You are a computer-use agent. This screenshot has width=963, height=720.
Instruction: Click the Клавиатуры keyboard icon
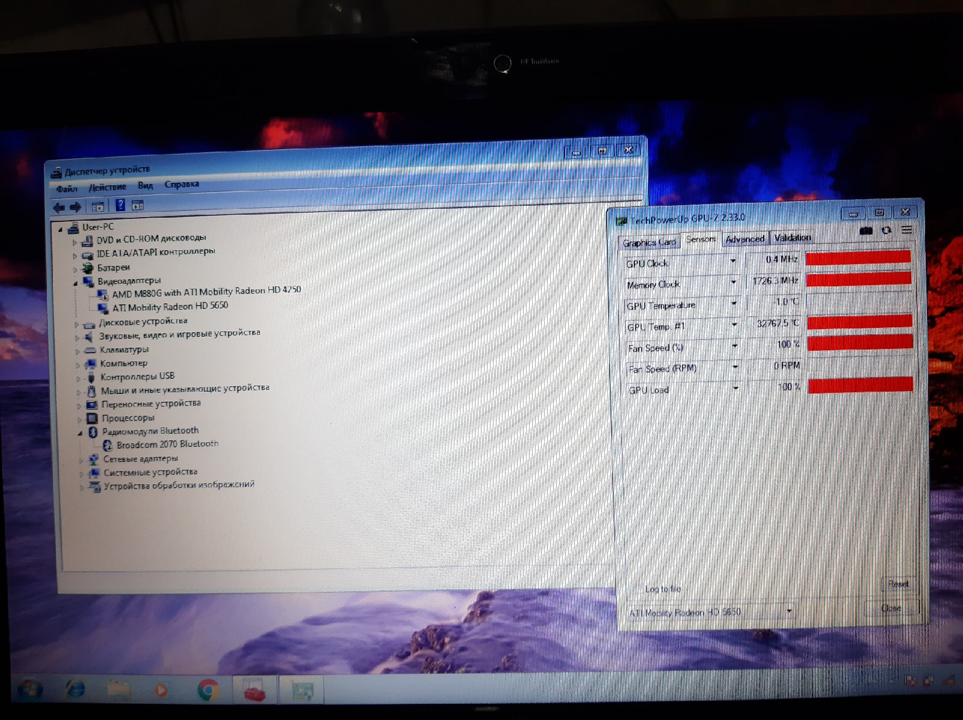[90, 350]
